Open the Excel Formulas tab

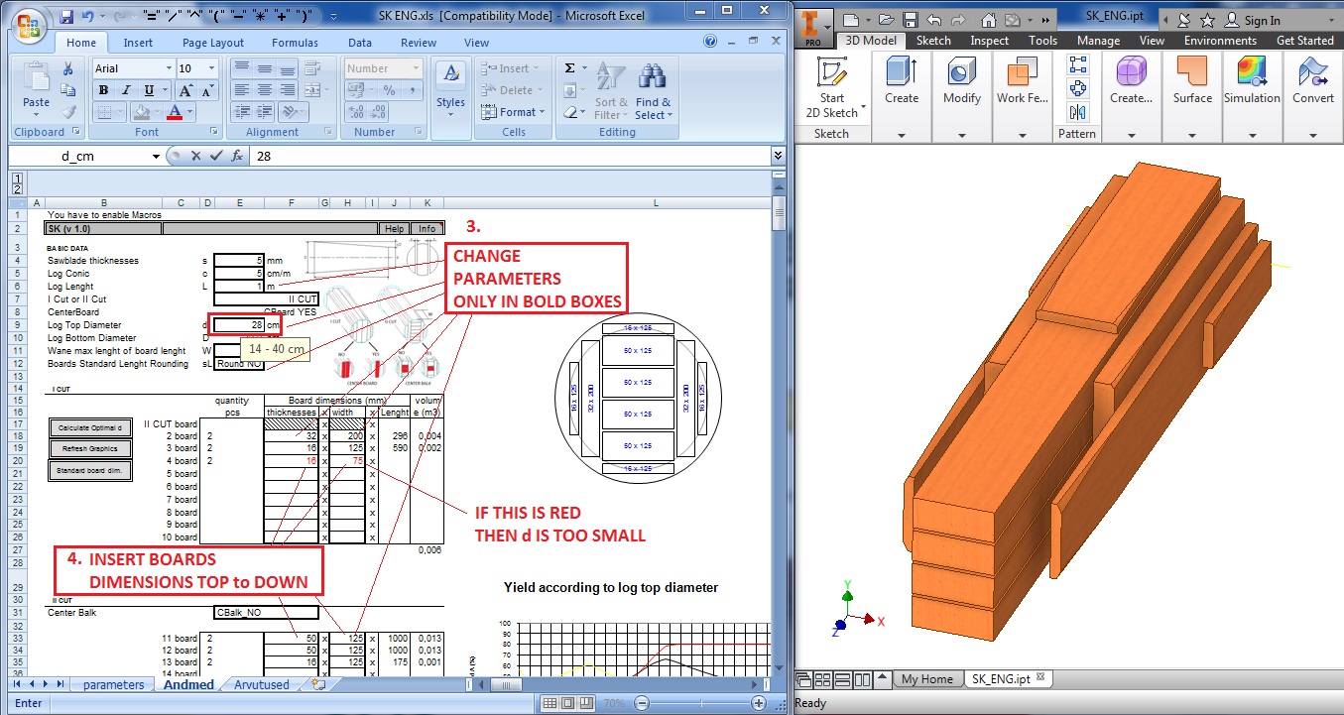295,43
